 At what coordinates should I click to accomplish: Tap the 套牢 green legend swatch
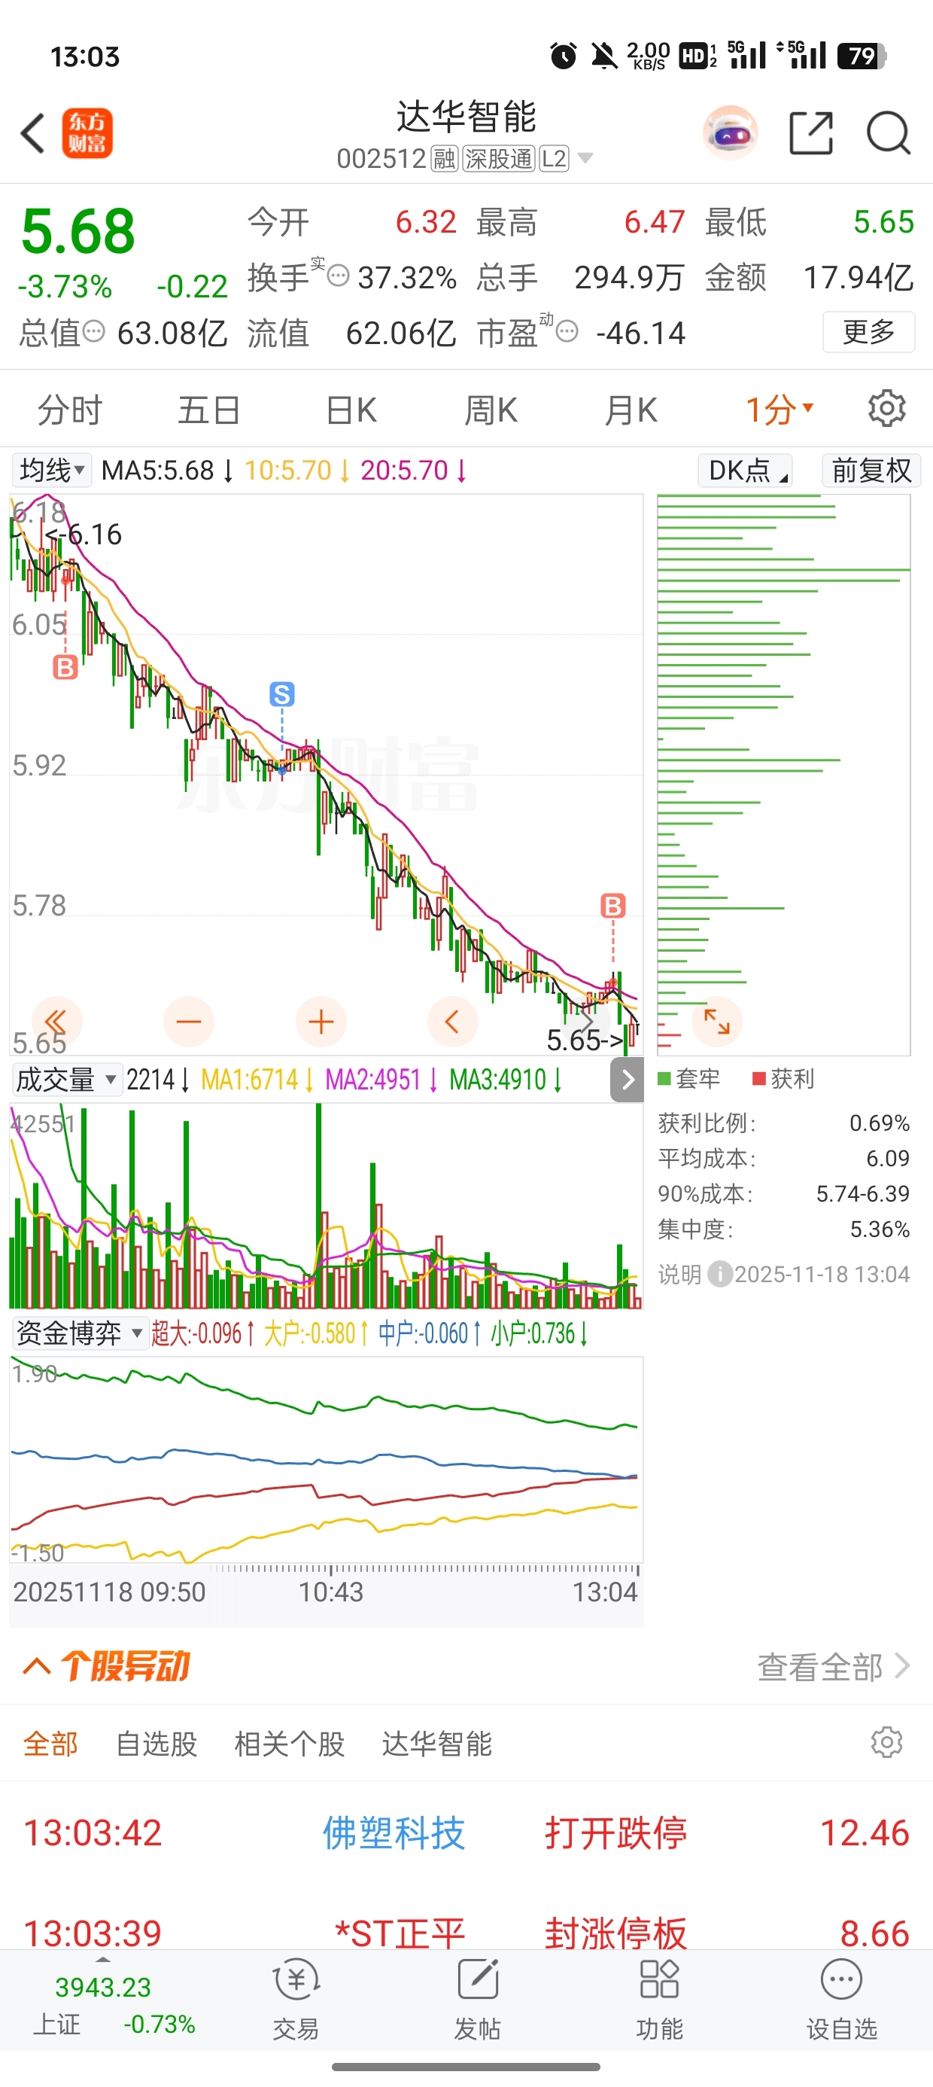coord(664,1078)
